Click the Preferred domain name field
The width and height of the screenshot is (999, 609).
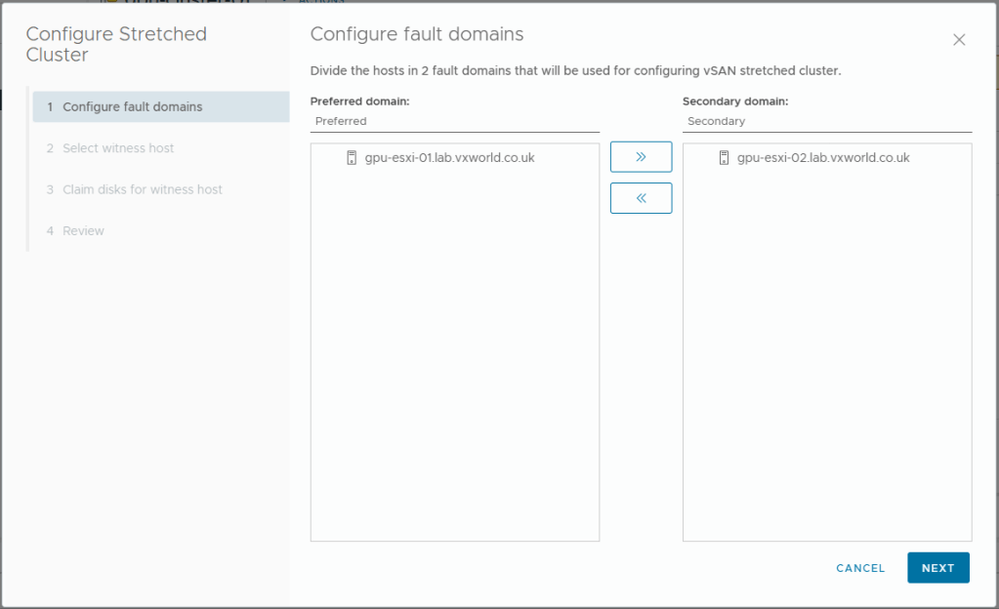[454, 122]
